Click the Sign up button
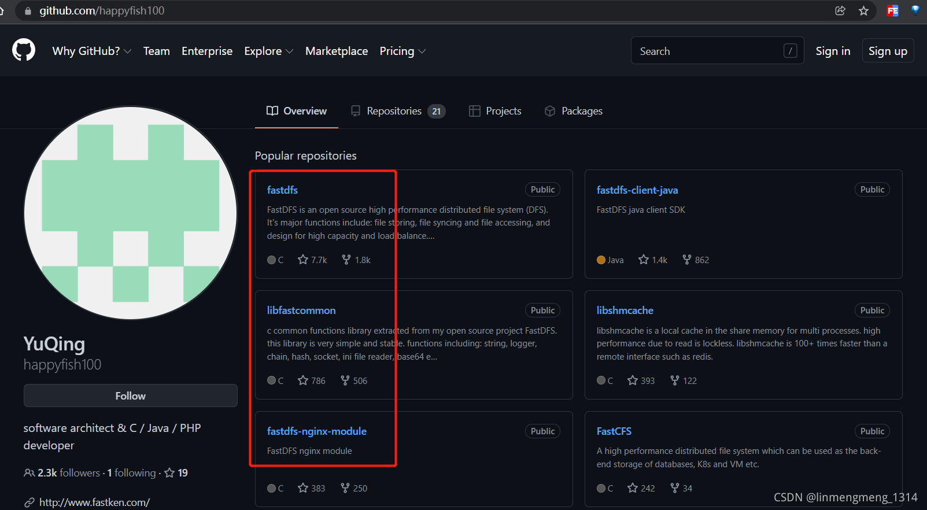 click(x=888, y=51)
